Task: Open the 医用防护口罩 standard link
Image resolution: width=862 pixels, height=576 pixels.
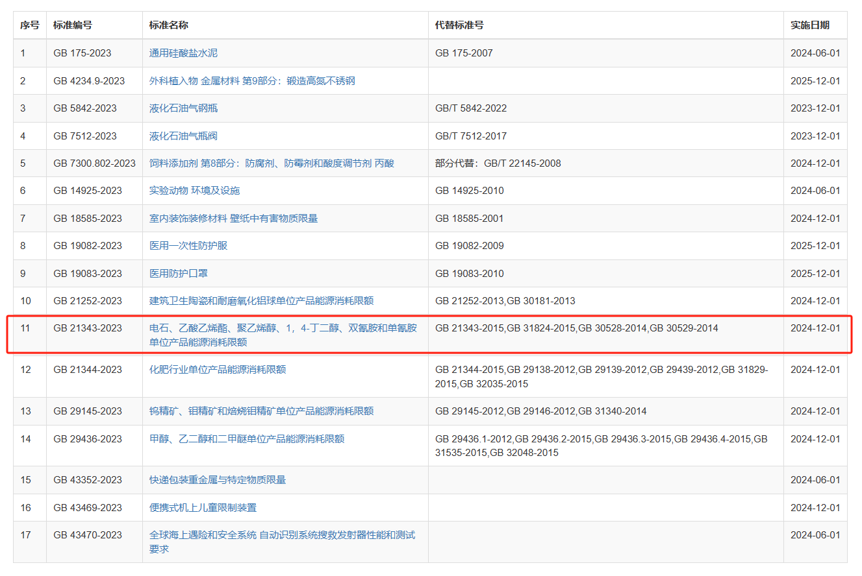Action: (x=179, y=274)
